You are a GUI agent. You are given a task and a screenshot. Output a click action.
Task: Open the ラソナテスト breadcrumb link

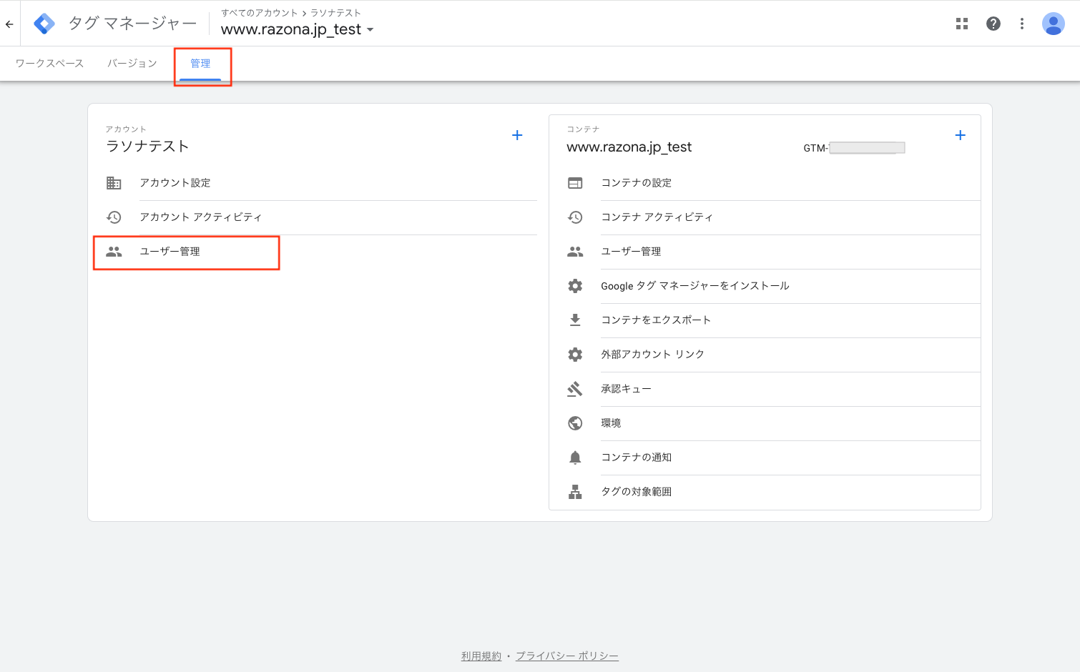tap(335, 13)
